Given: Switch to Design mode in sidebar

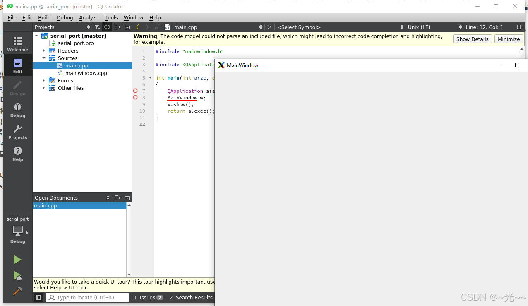Looking at the screenshot, I should (x=17, y=88).
